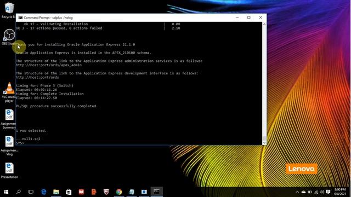The width and height of the screenshot is (351, 197).
Task: Launch Microsoft Edge from the taskbar
Action: point(44,192)
